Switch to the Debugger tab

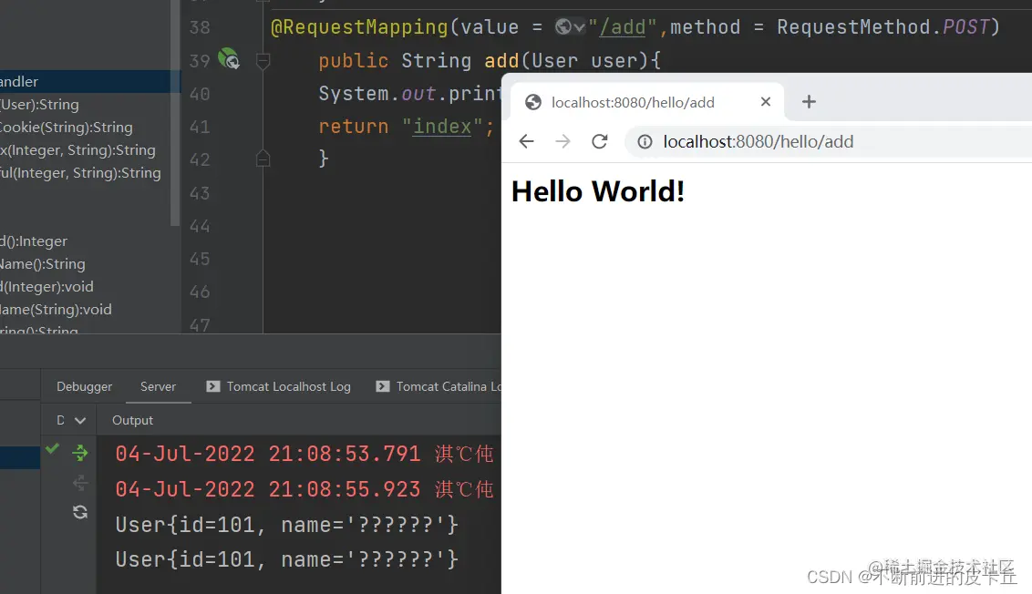point(84,386)
